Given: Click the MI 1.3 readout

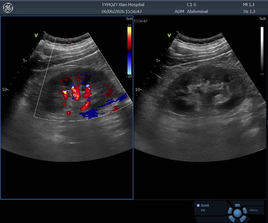Looking at the screenshot, I should [249, 5].
